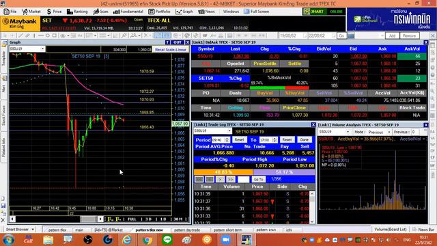Open the Market menu

[x=31, y=12]
